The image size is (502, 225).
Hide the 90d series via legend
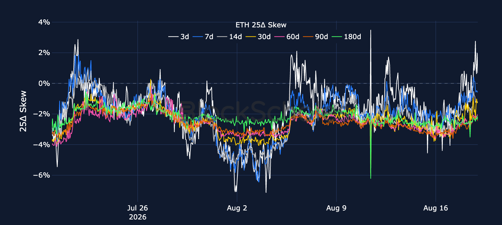[315, 36]
